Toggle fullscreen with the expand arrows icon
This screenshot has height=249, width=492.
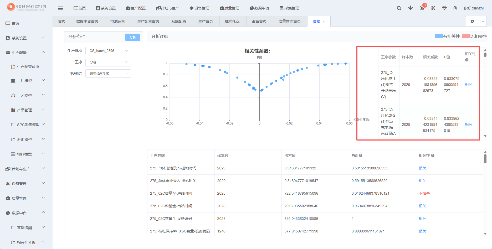(x=433, y=8)
